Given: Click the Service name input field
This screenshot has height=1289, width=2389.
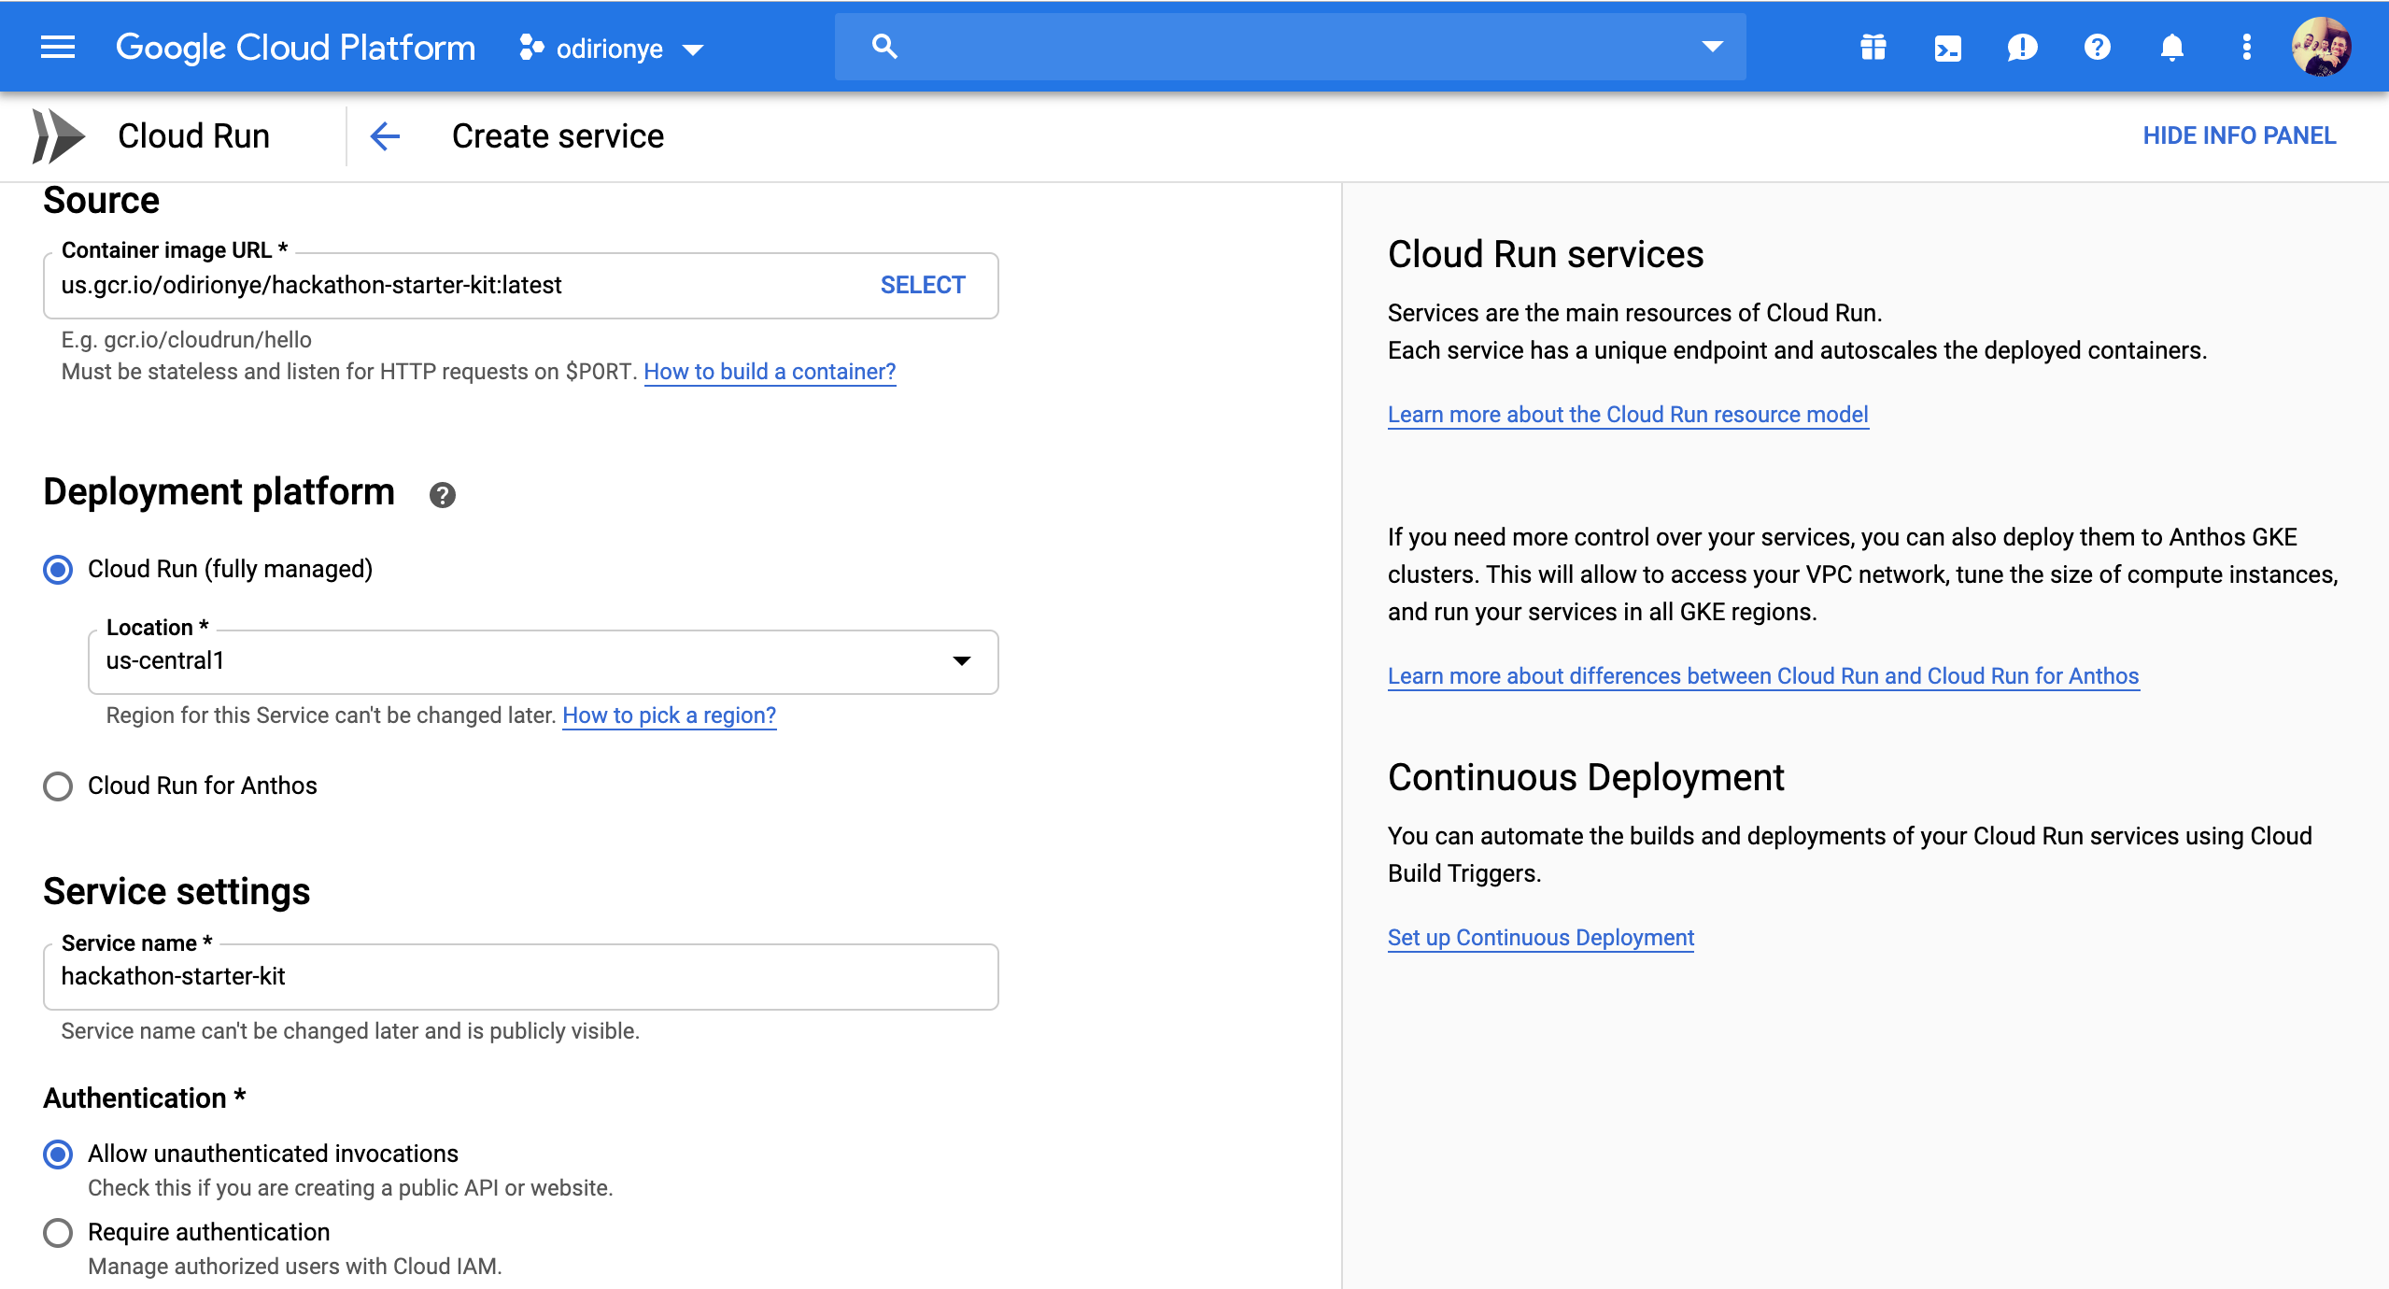Looking at the screenshot, I should click(x=520, y=977).
